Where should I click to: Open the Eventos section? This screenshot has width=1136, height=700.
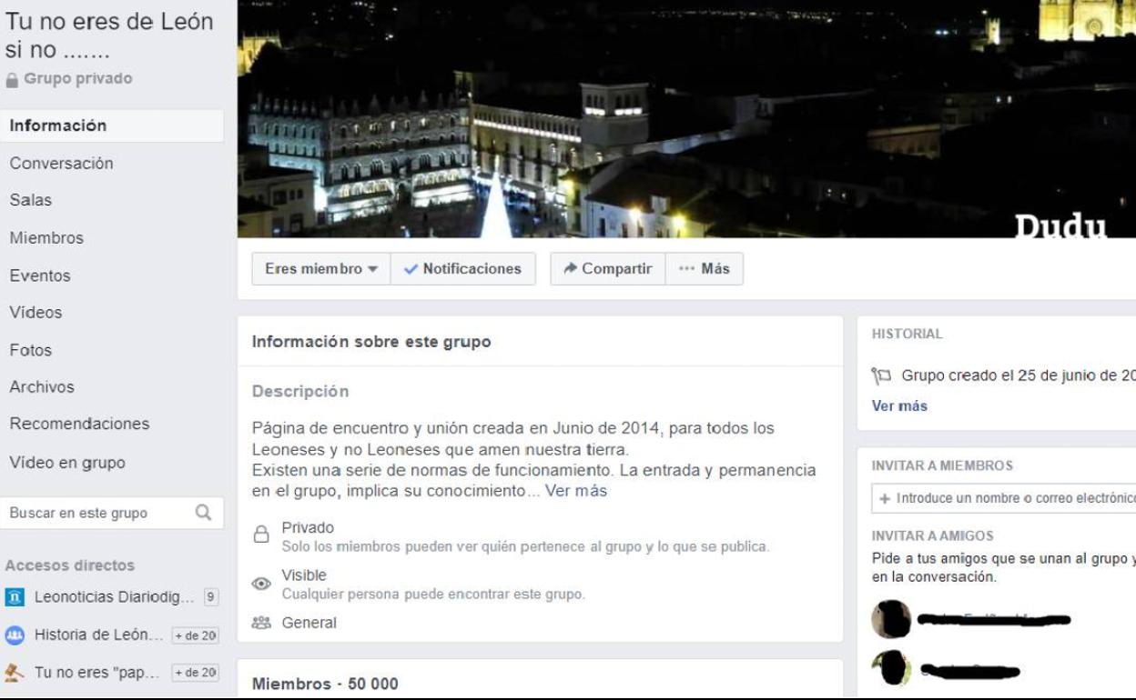pyautogui.click(x=40, y=275)
